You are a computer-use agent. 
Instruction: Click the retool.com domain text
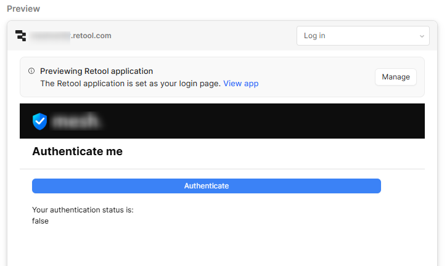click(91, 36)
